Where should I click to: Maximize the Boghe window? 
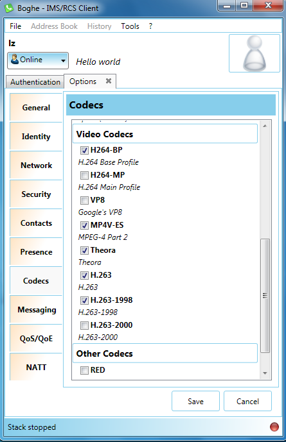coord(244,6)
